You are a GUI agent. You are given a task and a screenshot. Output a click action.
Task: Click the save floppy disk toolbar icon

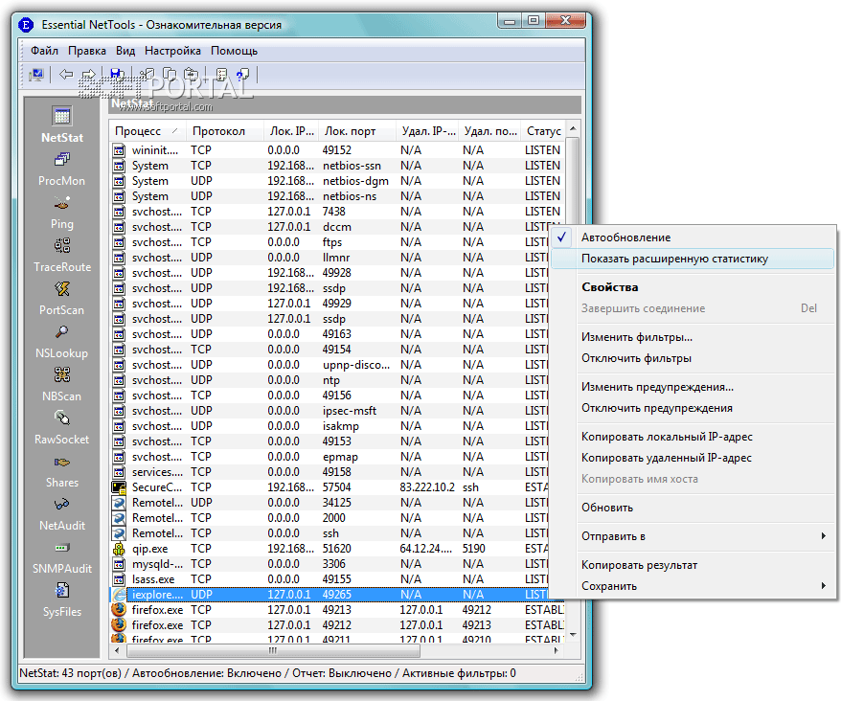point(117,75)
